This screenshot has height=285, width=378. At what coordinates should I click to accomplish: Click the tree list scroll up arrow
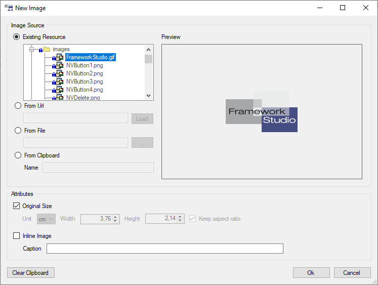coord(148,50)
